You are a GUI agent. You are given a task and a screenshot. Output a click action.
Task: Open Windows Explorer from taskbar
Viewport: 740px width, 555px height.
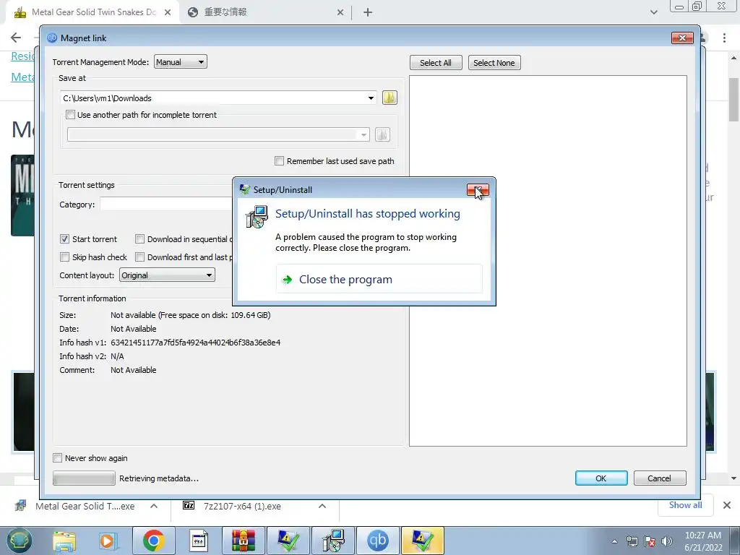point(64,541)
